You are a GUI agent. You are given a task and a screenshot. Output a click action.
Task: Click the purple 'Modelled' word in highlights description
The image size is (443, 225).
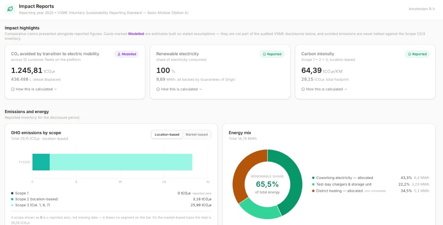(x=136, y=34)
